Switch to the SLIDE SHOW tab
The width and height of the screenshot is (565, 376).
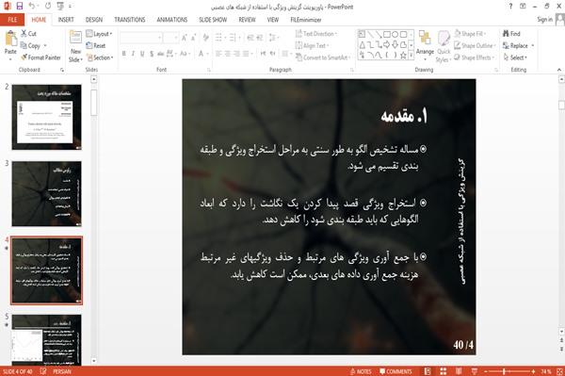coord(213,20)
